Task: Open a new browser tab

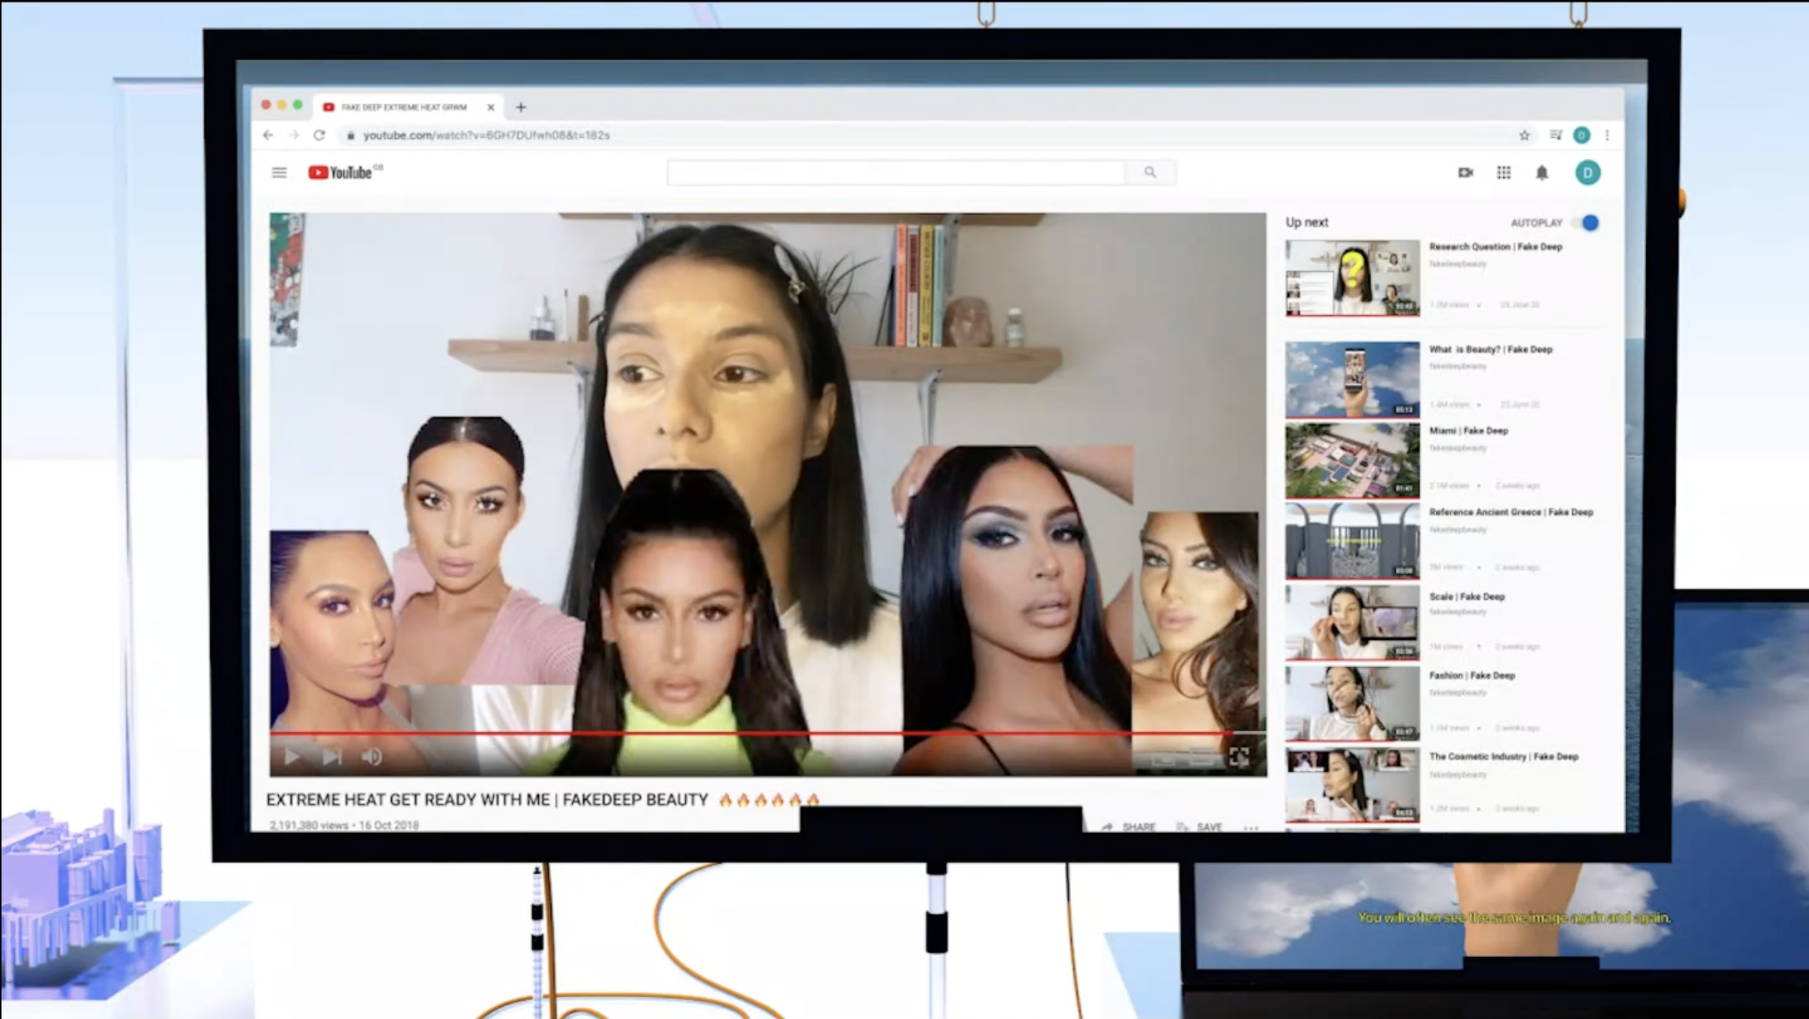Action: tap(521, 107)
